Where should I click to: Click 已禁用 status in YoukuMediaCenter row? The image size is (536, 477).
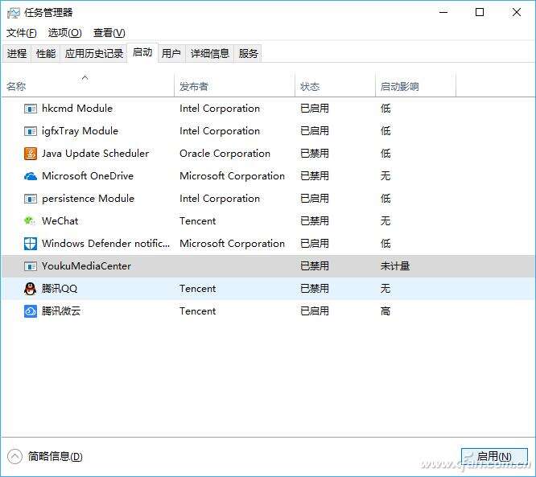point(315,266)
